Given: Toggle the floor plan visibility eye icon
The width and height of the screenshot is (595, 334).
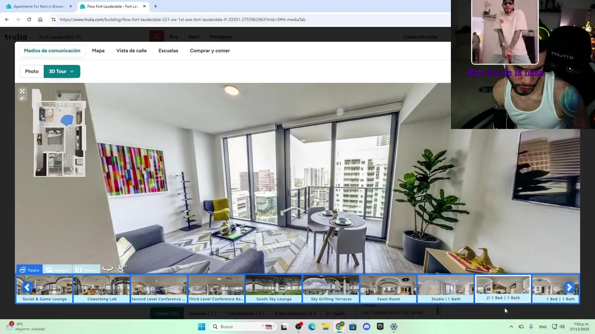Looking at the screenshot, I should [22, 98].
